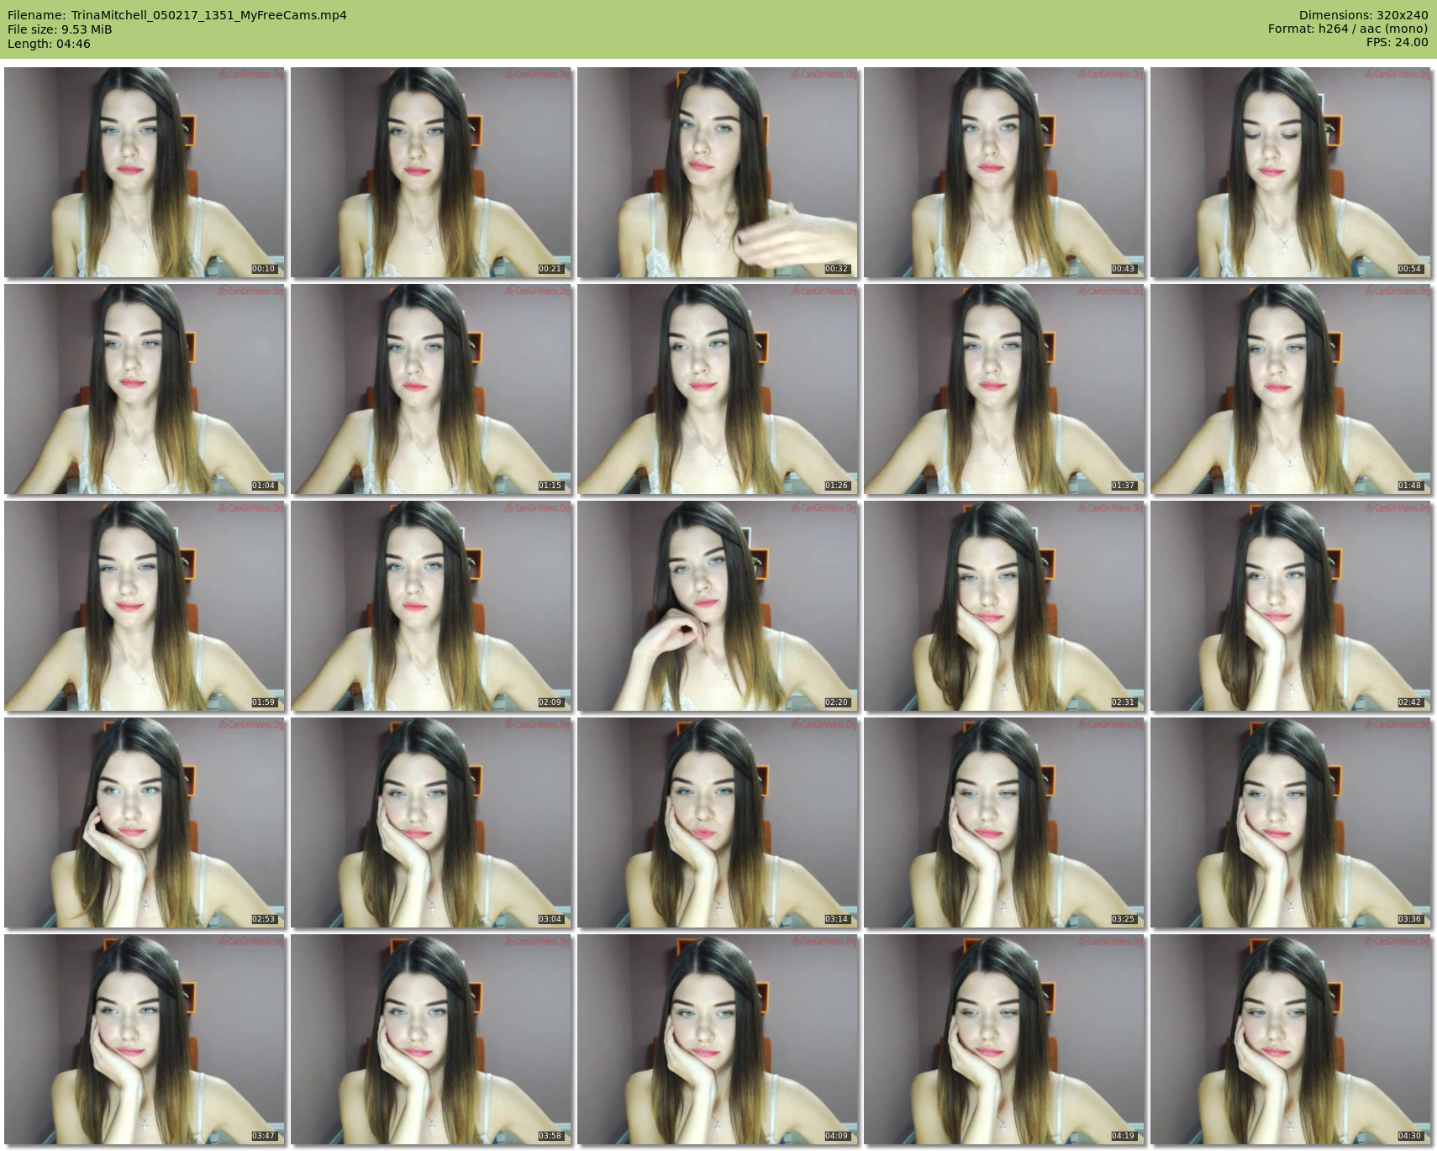Click the 01:15 timestamp badge

(550, 486)
